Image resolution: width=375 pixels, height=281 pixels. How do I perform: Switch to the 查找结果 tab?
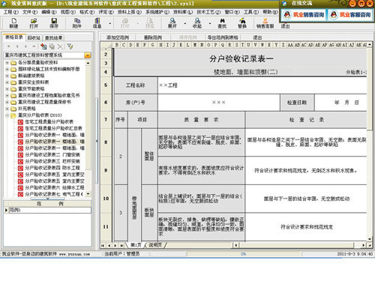tap(53, 37)
